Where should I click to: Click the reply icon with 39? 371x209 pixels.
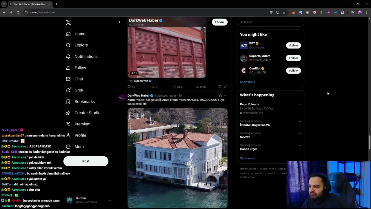129,87
